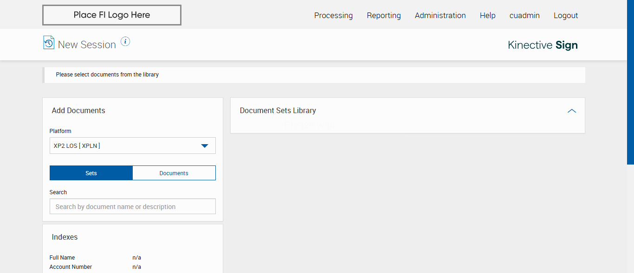634x273 pixels.
Task: Open the cuadmin user menu
Action: click(x=524, y=15)
